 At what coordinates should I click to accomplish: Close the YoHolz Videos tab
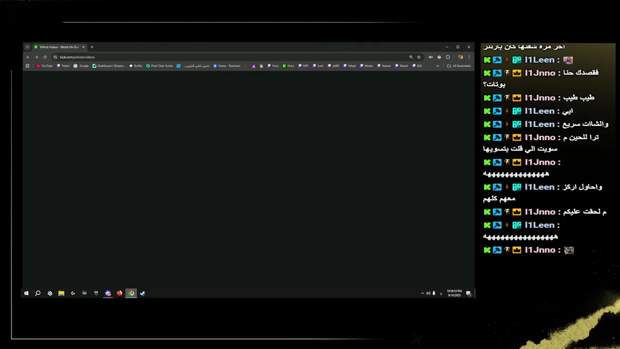click(83, 47)
